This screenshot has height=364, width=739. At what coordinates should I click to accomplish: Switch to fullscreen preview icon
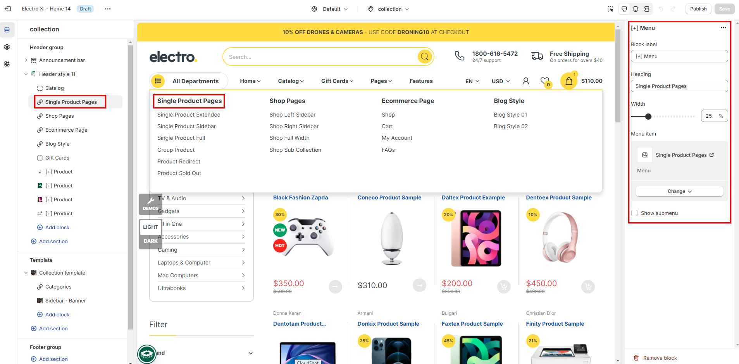[x=647, y=9]
